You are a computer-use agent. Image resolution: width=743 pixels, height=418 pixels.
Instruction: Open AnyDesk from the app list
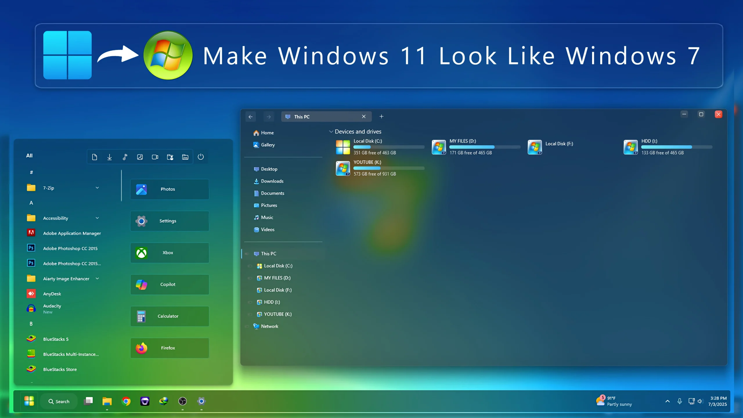pyautogui.click(x=44, y=293)
